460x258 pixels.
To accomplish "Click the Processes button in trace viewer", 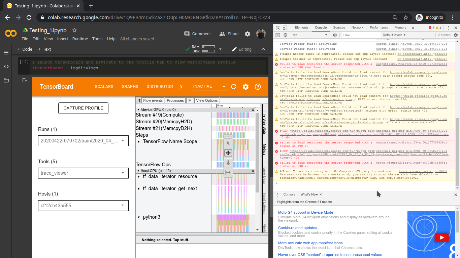I will click(175, 100).
